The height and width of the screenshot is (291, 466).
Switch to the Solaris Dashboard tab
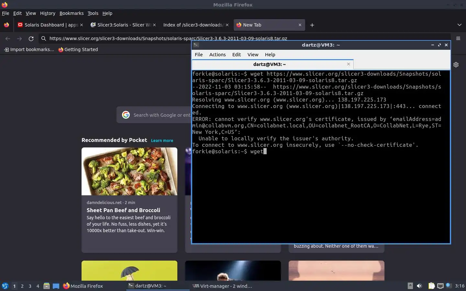click(x=50, y=25)
